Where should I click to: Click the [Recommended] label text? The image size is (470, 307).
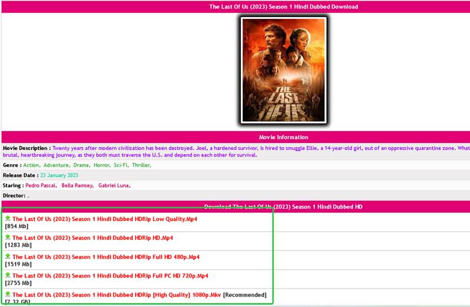(244, 295)
